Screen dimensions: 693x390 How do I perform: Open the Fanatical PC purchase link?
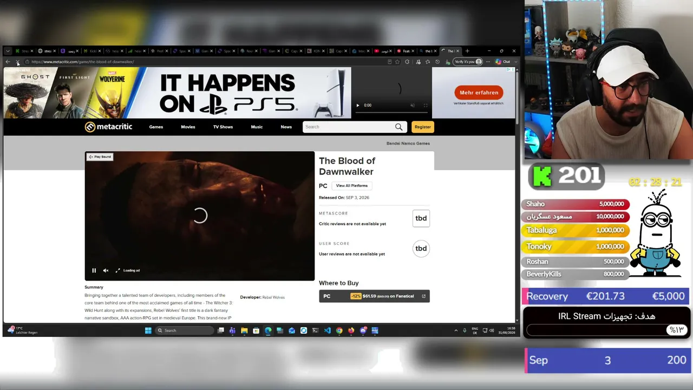(x=374, y=296)
